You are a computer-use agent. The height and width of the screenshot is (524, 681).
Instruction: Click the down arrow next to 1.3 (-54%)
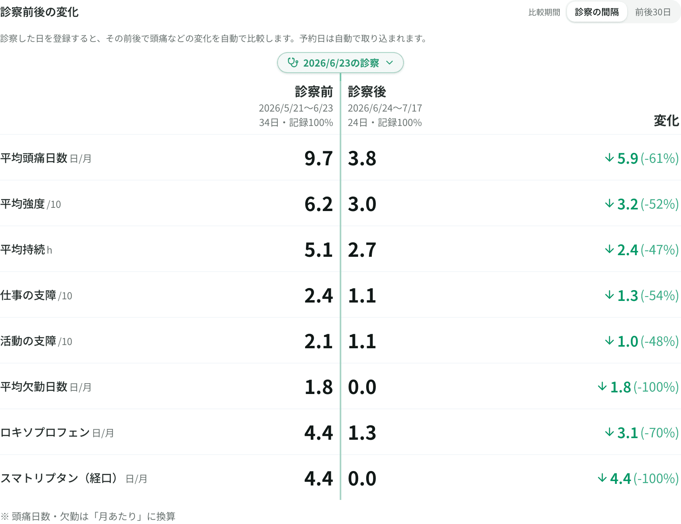coord(610,295)
